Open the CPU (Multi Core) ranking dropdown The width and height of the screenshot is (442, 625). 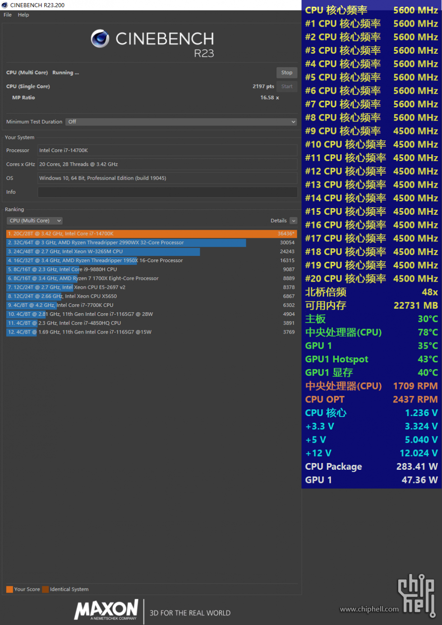point(35,221)
